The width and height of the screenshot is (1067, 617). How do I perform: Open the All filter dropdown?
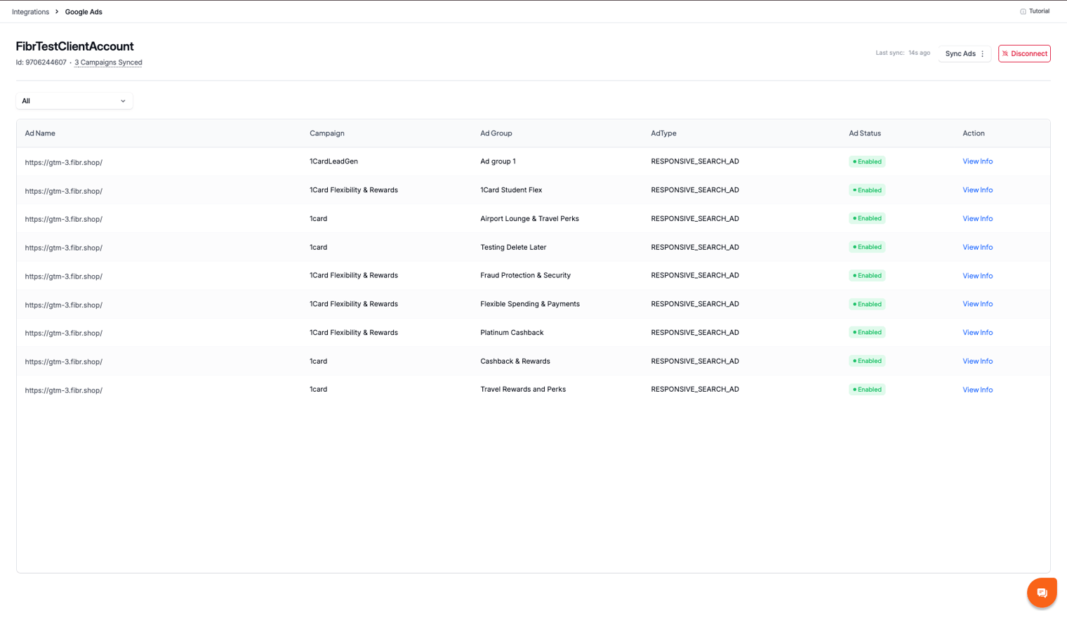(74, 101)
